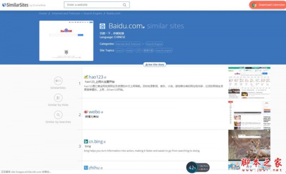Select the Search Engine category tag

pyautogui.click(x=154, y=44)
